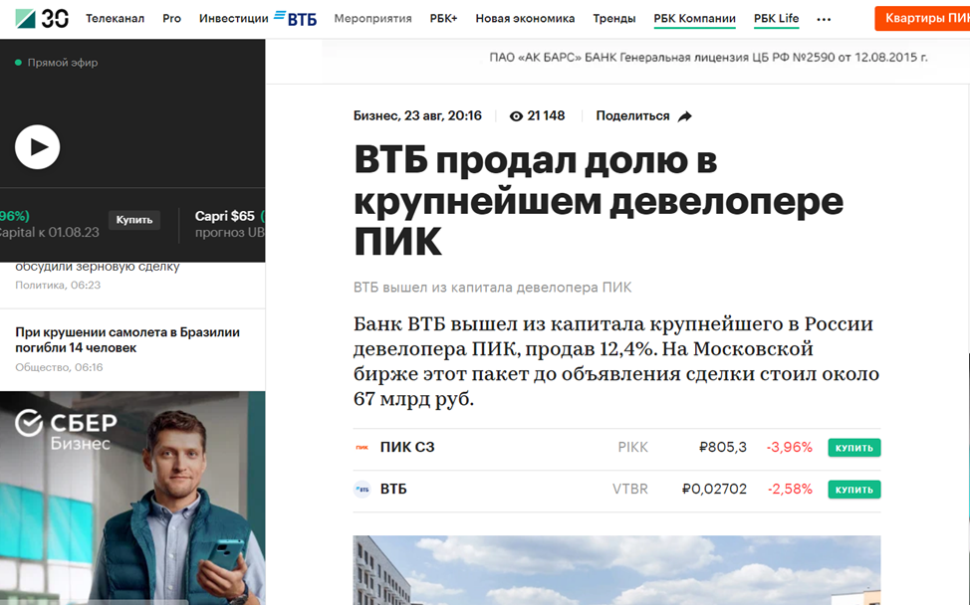This screenshot has height=605, width=970.
Task: Open the зерновую сделку news item
Action: pyautogui.click(x=98, y=267)
